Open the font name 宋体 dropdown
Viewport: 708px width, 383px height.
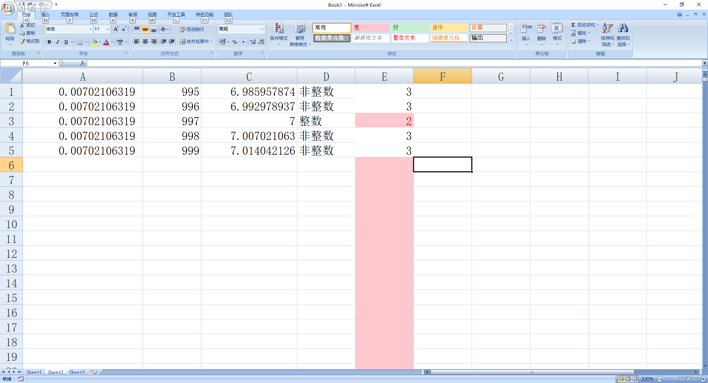pyautogui.click(x=90, y=29)
